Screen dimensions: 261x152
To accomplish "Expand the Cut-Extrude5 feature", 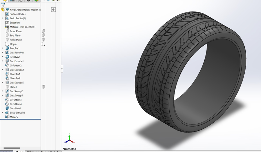I will [2, 83].
